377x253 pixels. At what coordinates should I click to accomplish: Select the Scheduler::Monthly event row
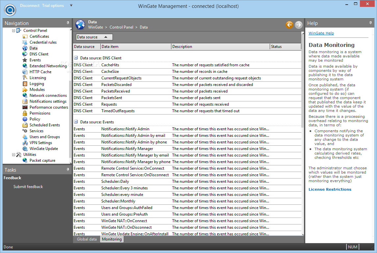tap(187, 201)
